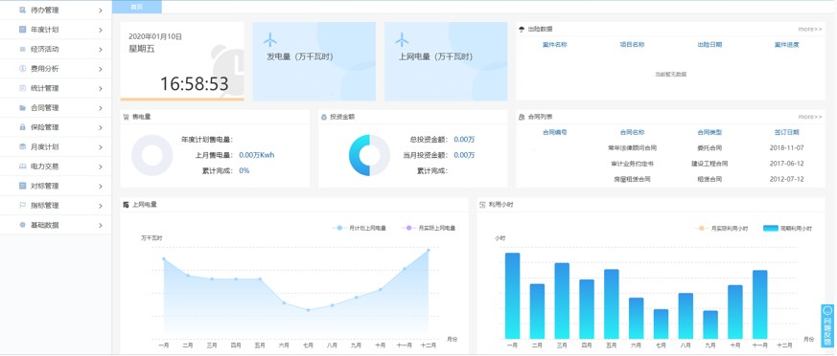Click the wind turbine icon on 发电量 card
This screenshot has height=356, width=837.
pyautogui.click(x=270, y=40)
